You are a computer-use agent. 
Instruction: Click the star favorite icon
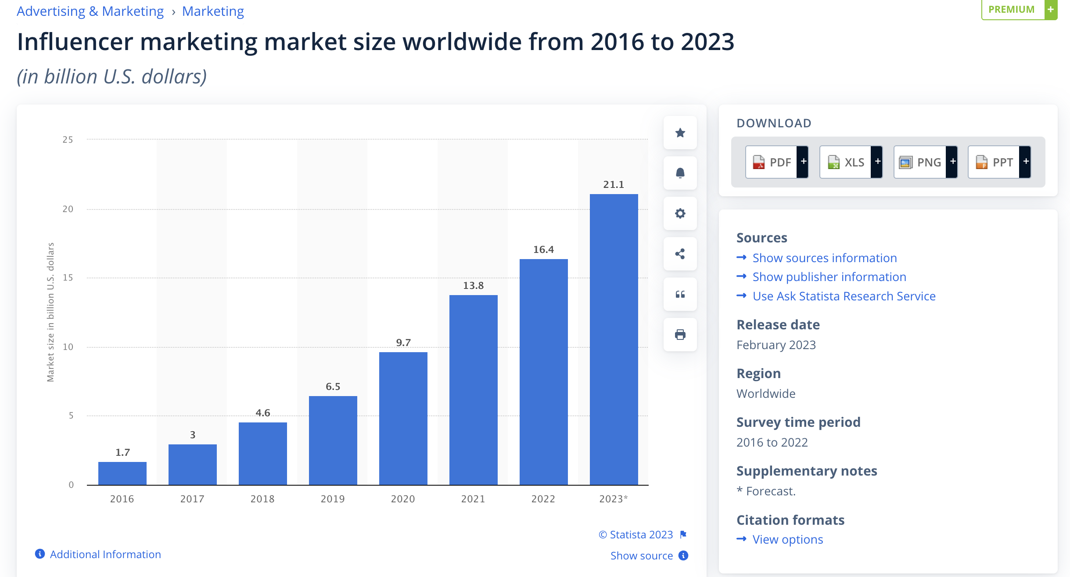coord(680,133)
